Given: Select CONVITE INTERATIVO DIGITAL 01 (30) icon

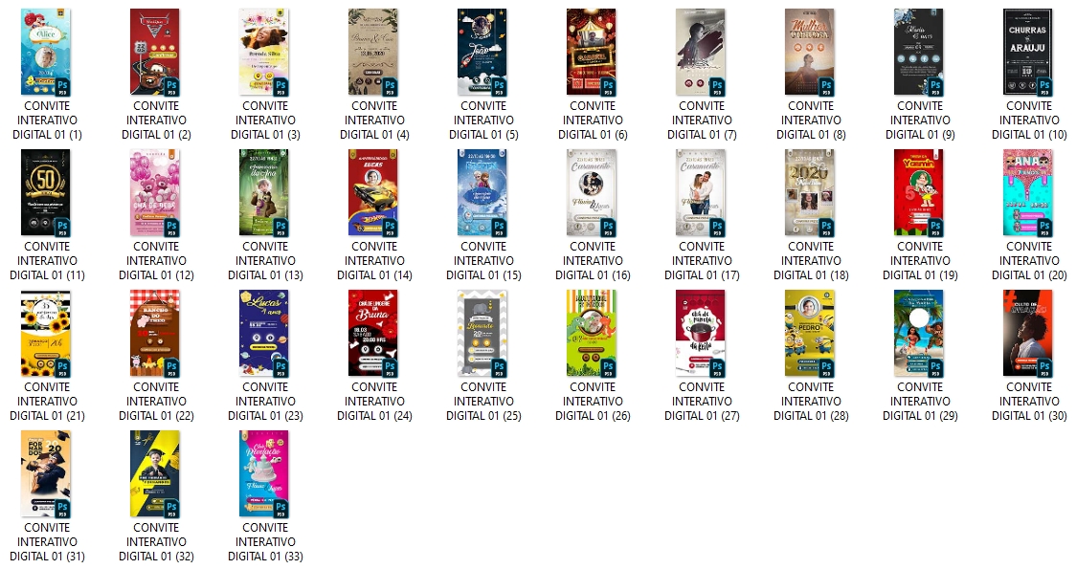Looking at the screenshot, I should [x=1029, y=333].
